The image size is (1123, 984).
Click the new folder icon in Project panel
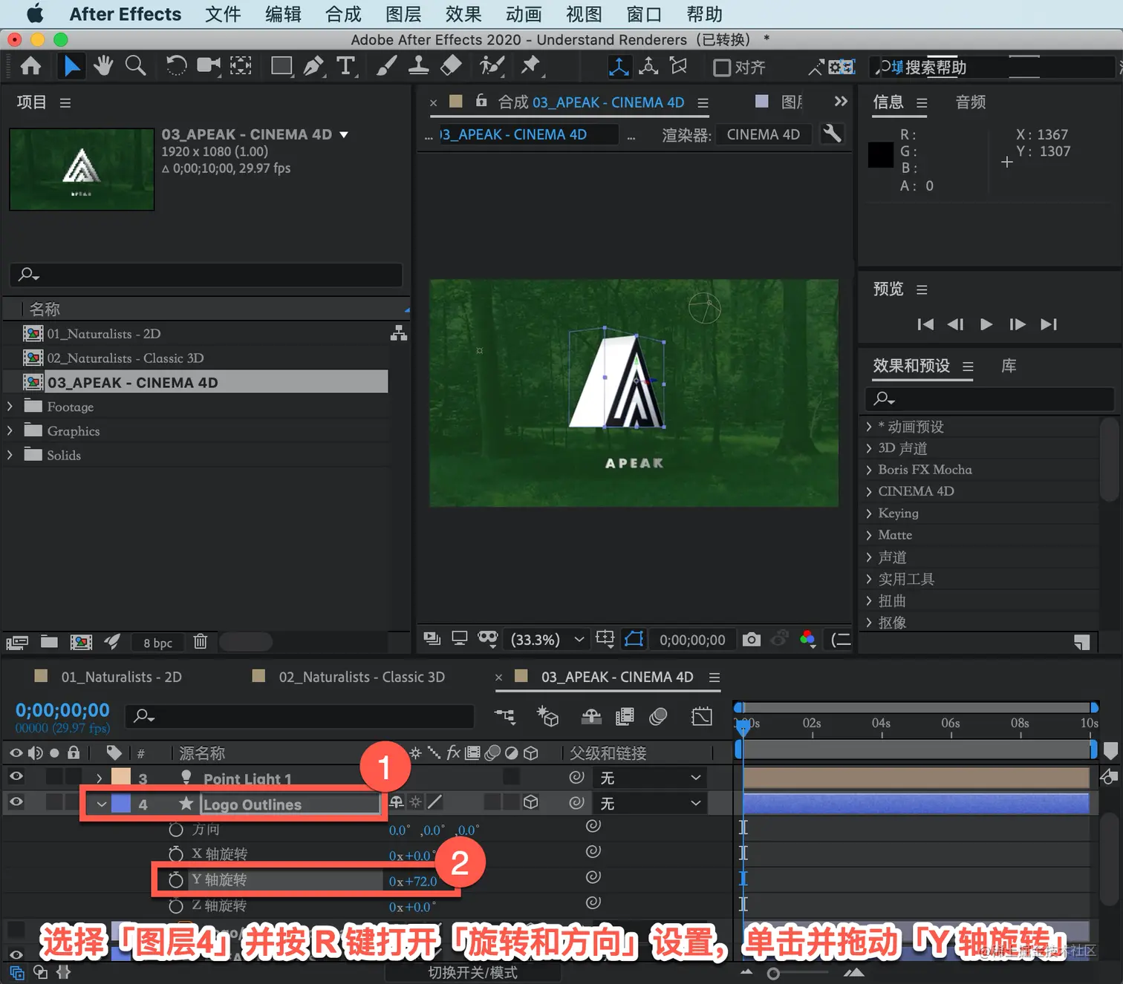(x=49, y=642)
